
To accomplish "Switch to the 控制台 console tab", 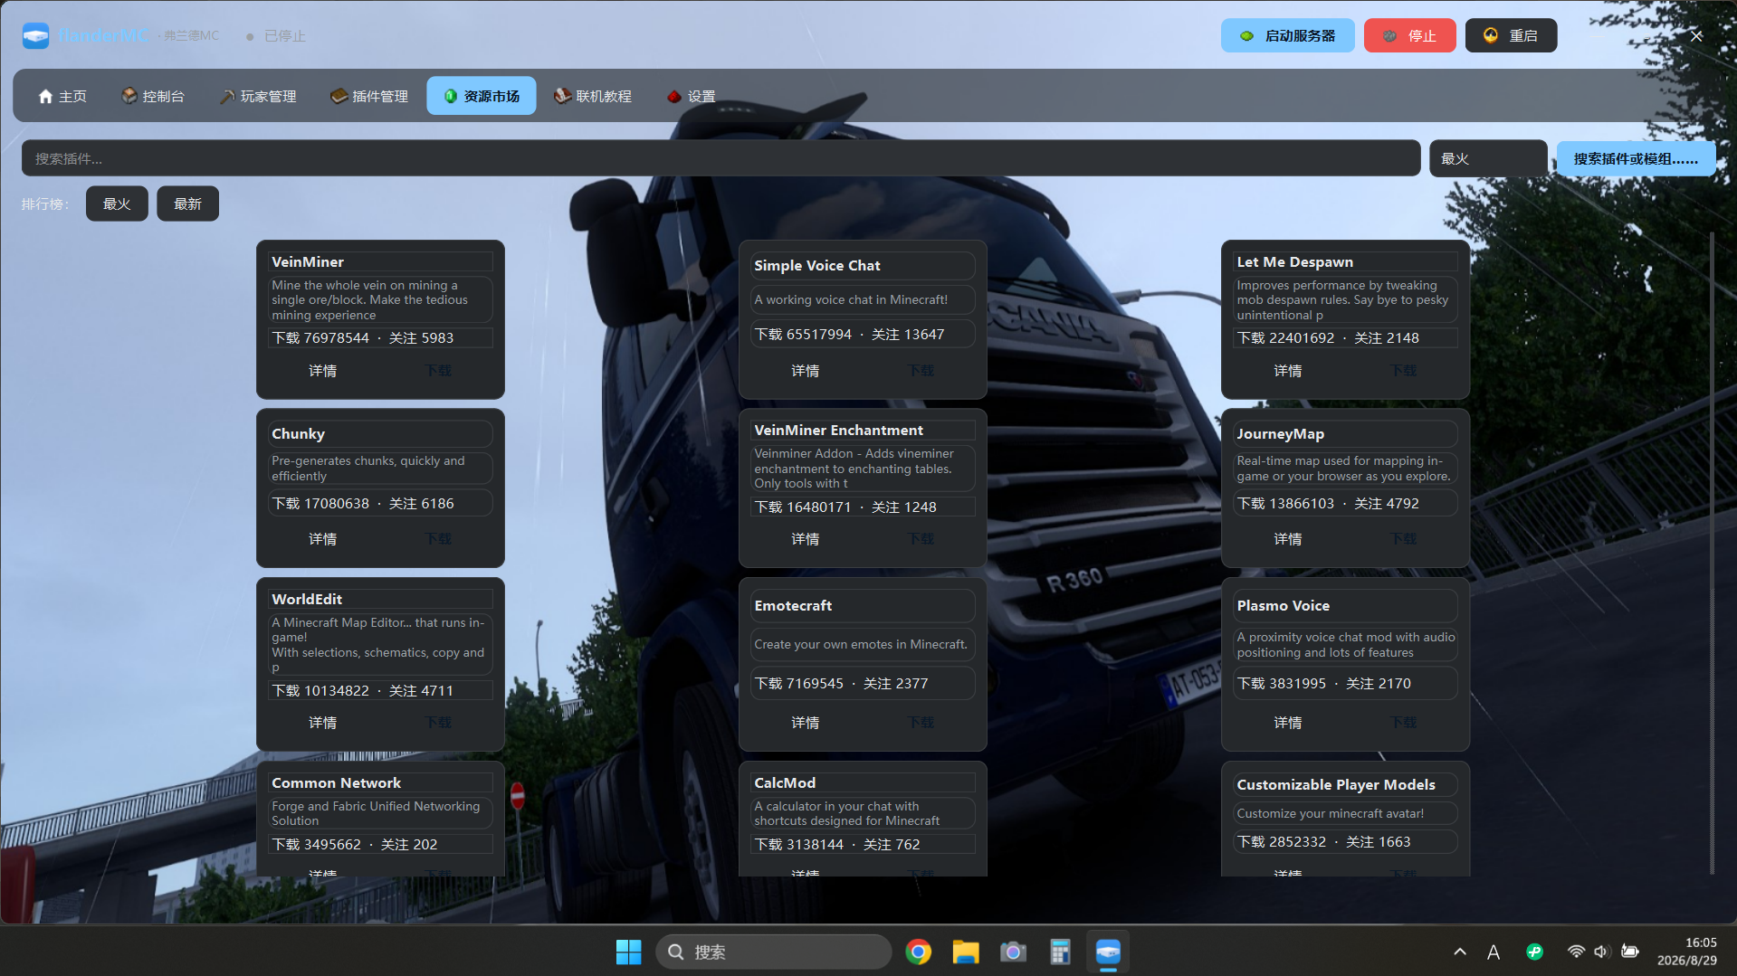I will (153, 96).
